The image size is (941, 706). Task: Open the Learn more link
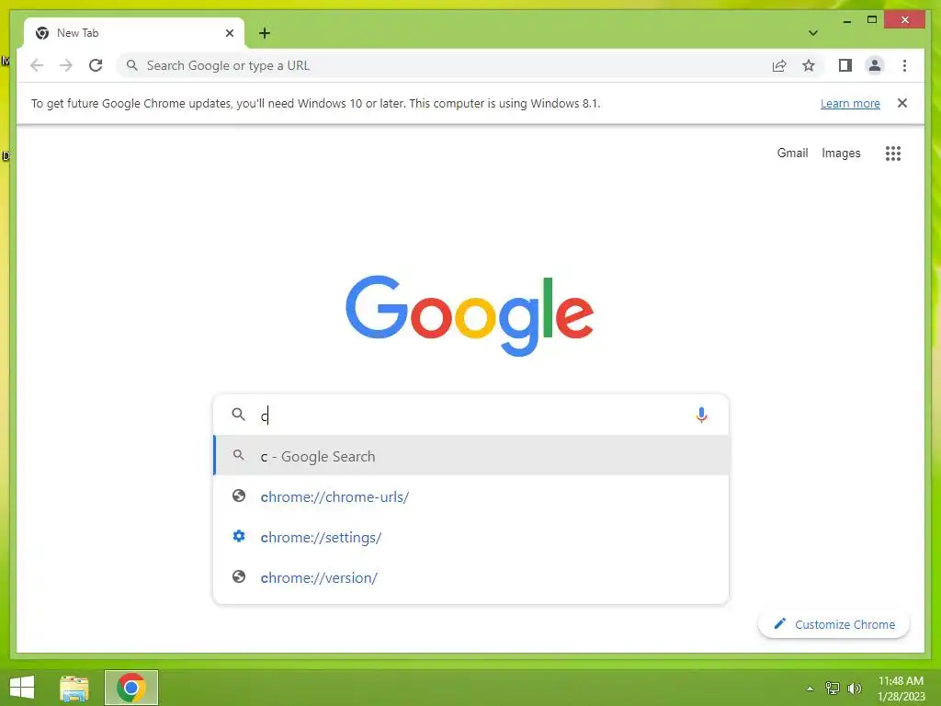click(x=850, y=103)
